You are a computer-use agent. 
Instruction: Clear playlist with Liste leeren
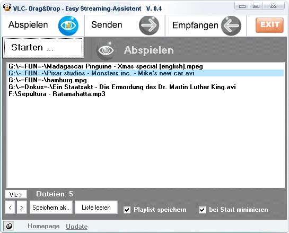tap(96, 208)
